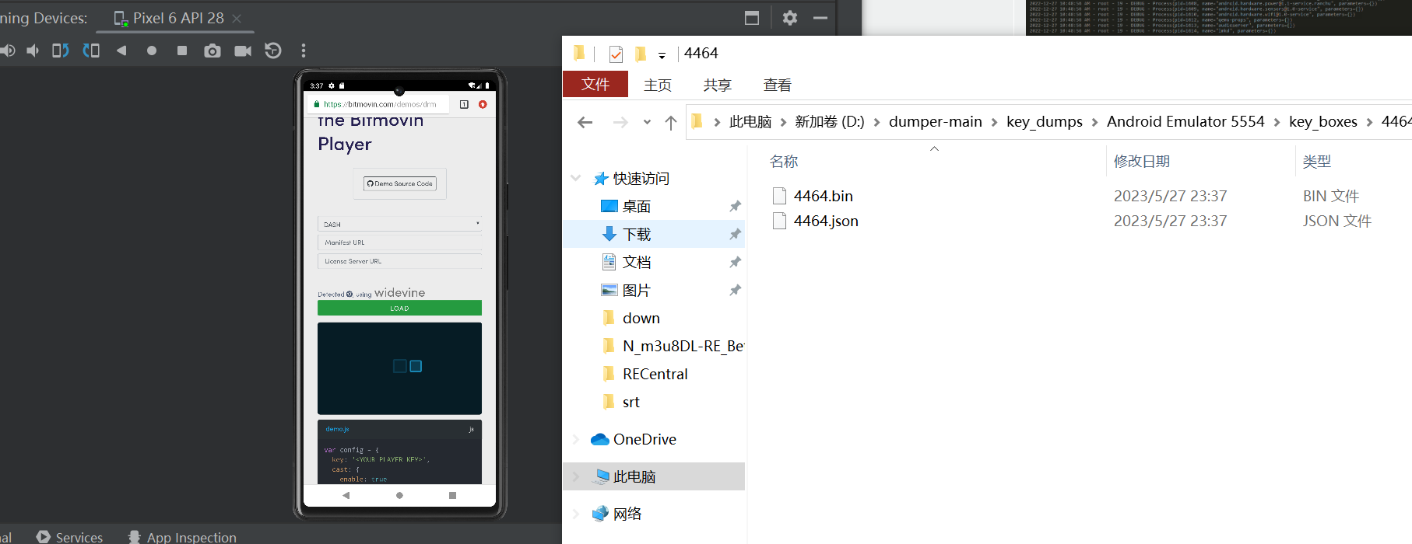Collapse the 快速访问 tree node
Image resolution: width=1412 pixels, height=544 pixels.
coord(576,178)
